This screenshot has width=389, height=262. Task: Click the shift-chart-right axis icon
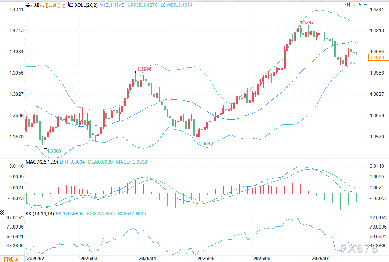[359, 5]
